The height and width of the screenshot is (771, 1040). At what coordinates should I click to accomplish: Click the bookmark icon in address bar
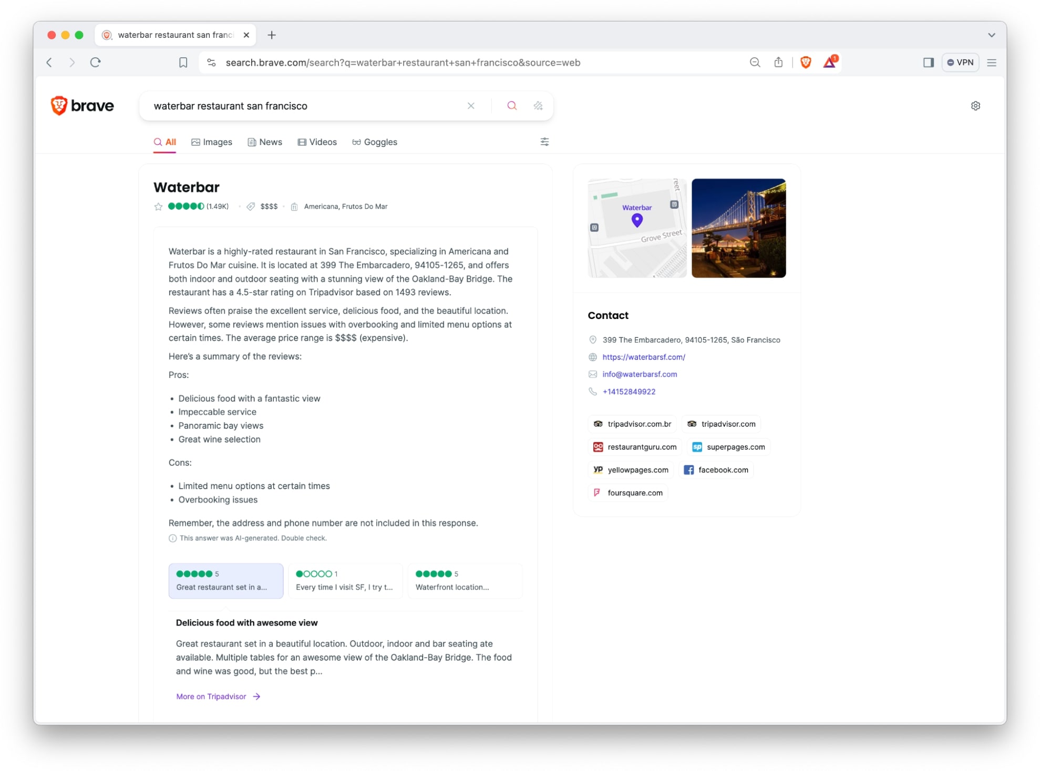(x=183, y=63)
